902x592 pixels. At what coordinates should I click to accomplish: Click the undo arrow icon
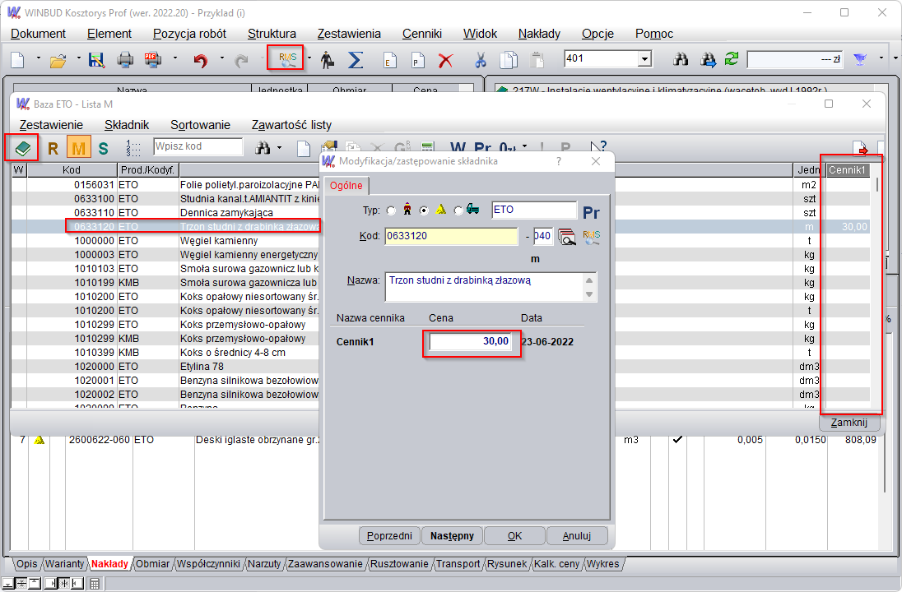pos(200,60)
